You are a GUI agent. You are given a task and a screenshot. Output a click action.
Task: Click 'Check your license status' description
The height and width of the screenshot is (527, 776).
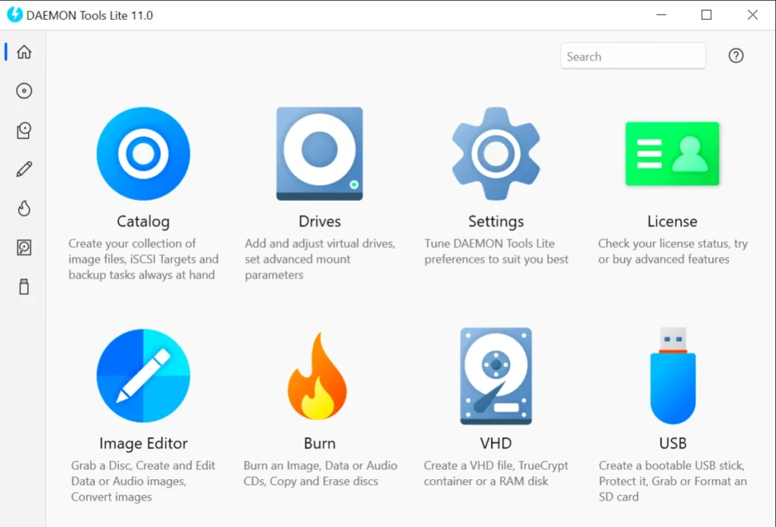(x=673, y=251)
